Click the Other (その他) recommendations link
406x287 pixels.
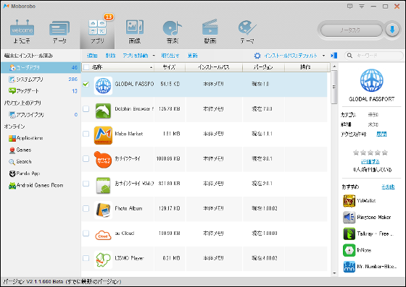tap(388, 187)
